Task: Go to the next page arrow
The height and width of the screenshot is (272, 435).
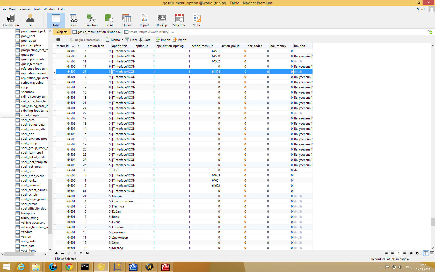Action: 404,253
